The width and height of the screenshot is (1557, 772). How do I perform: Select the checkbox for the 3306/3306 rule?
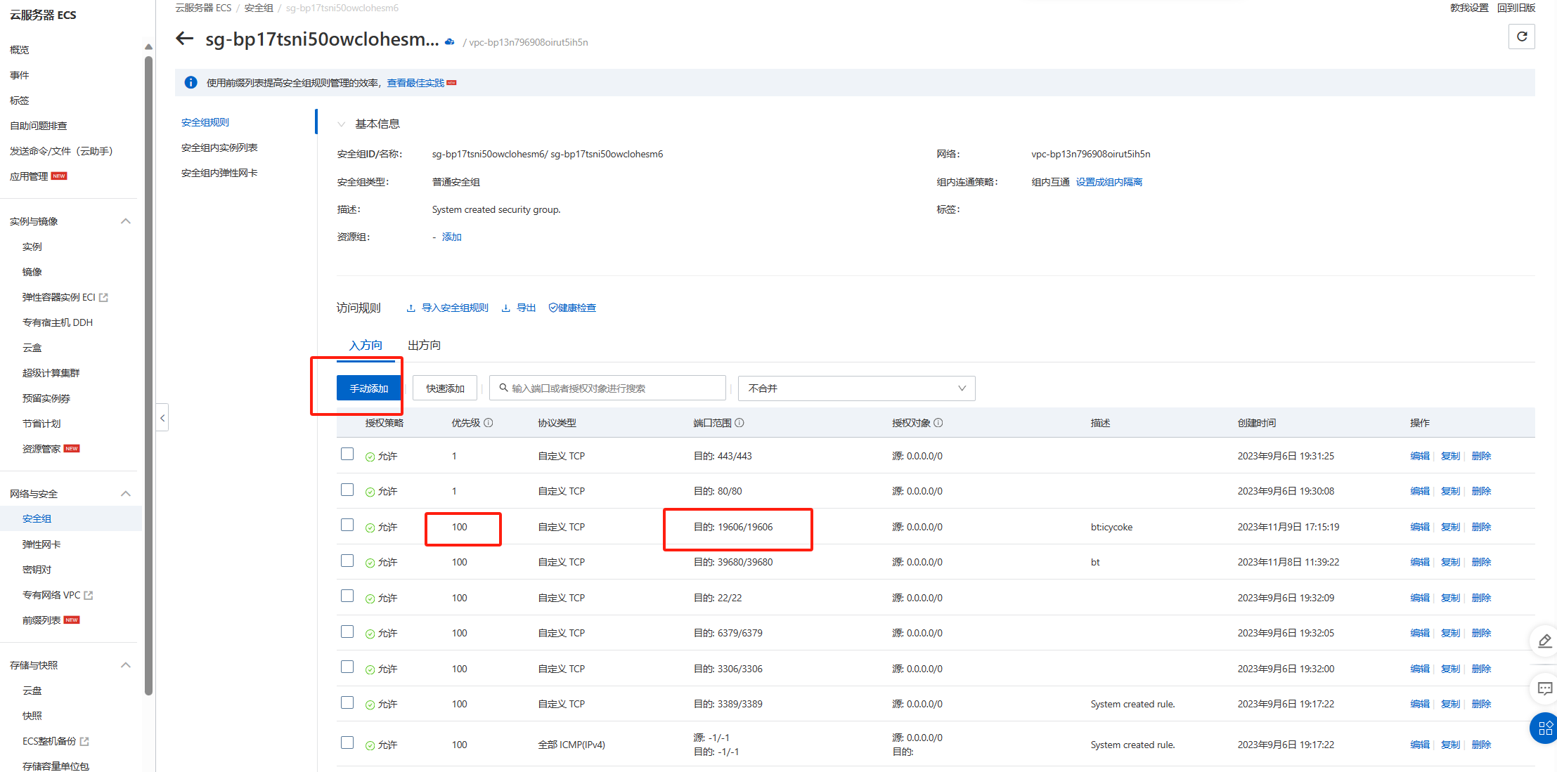tap(347, 667)
